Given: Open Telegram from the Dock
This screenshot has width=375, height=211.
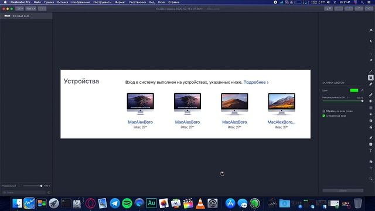Looking at the screenshot, I should click(x=115, y=203).
